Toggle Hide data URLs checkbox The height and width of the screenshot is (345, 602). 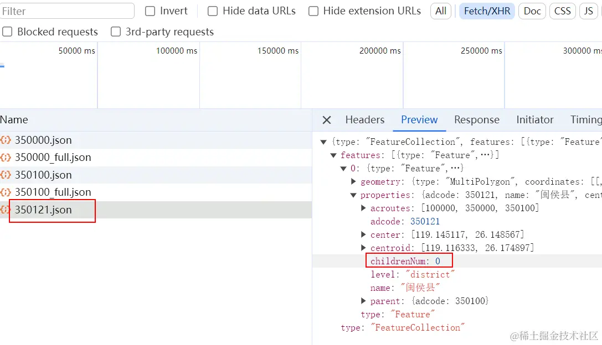(213, 11)
